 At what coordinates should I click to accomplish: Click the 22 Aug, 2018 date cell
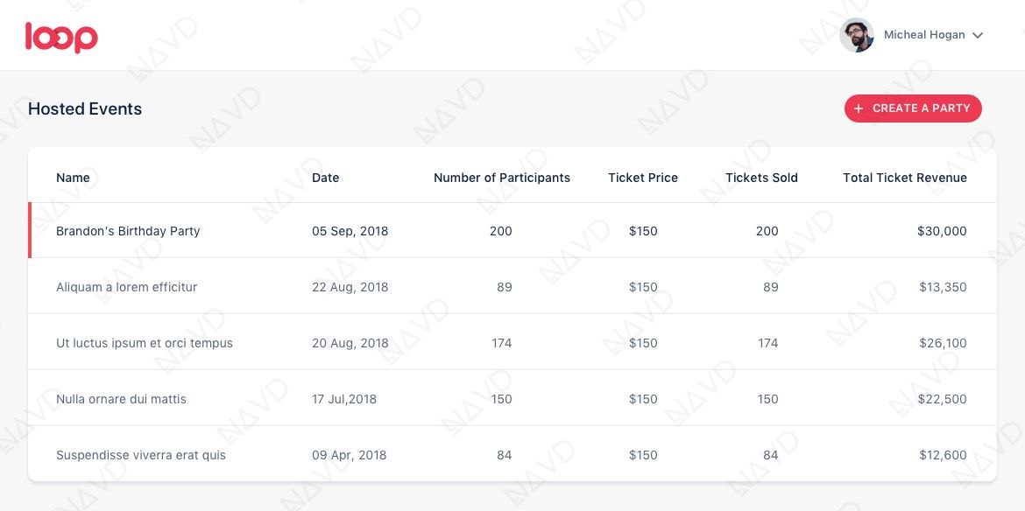pyautogui.click(x=350, y=287)
